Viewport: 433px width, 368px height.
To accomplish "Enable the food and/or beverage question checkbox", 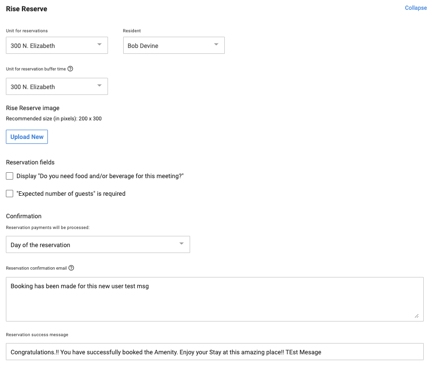I will 10,176.
